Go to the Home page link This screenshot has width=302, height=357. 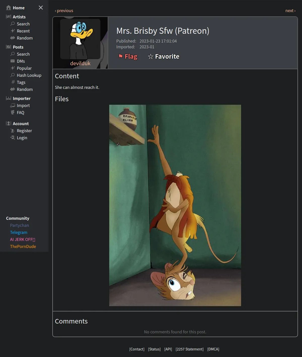19,8
